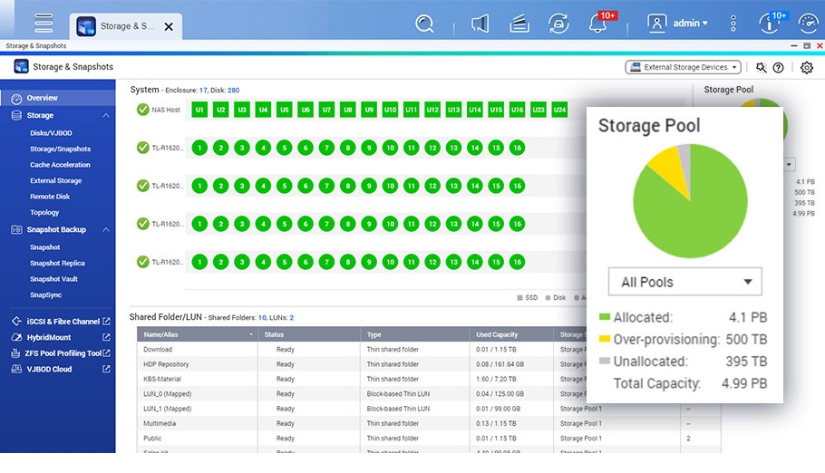Image resolution: width=825 pixels, height=473 pixels.
Task: Open SnapSync sidebar item
Action: 45,294
